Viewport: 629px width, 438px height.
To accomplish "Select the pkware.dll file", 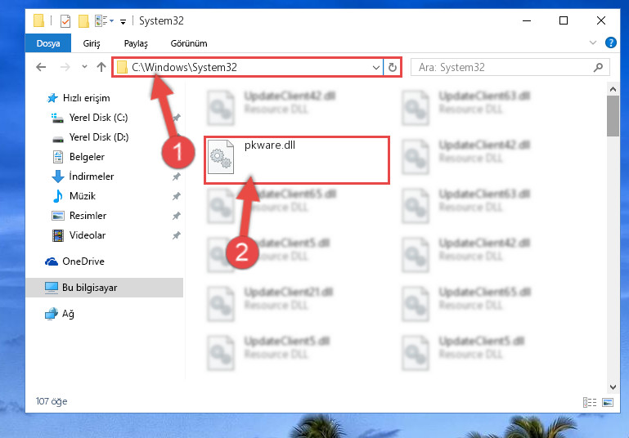I will coord(296,160).
